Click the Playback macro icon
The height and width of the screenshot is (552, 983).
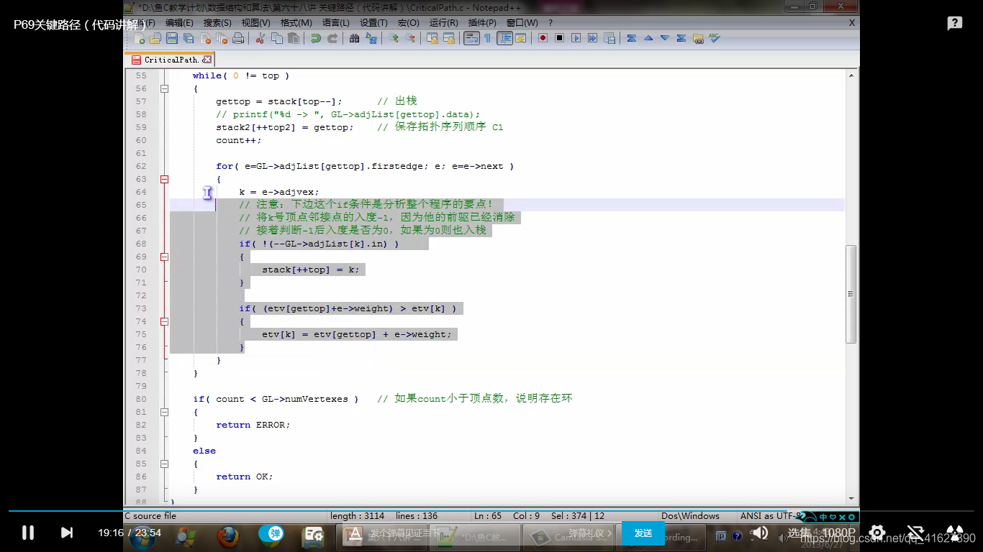(576, 38)
